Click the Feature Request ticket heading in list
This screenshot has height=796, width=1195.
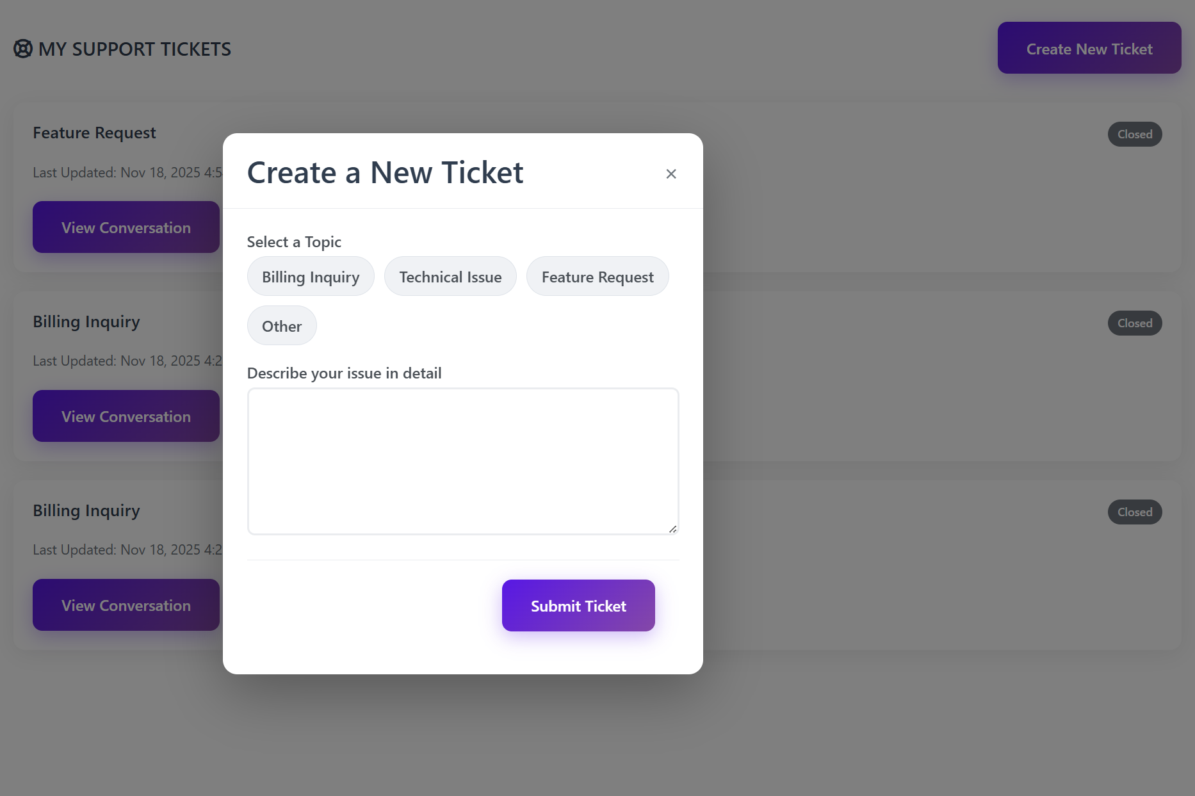pos(94,133)
